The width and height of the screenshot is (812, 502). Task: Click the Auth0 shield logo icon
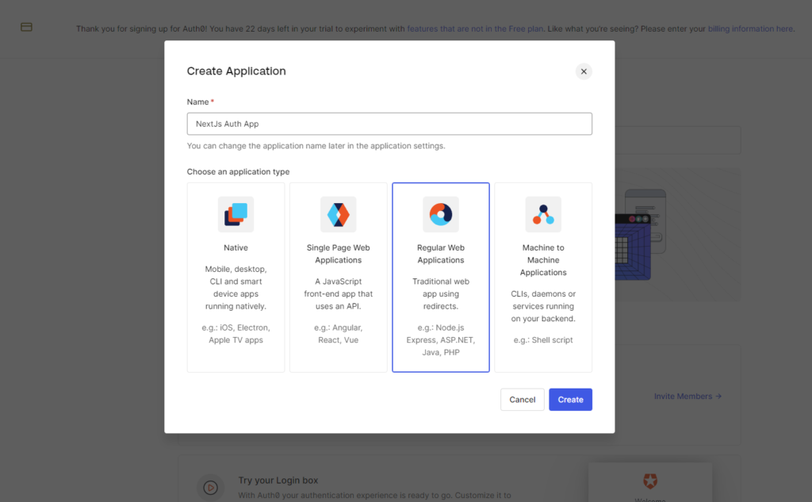(650, 481)
